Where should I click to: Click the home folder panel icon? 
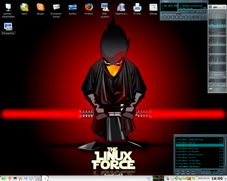click(10, 178)
